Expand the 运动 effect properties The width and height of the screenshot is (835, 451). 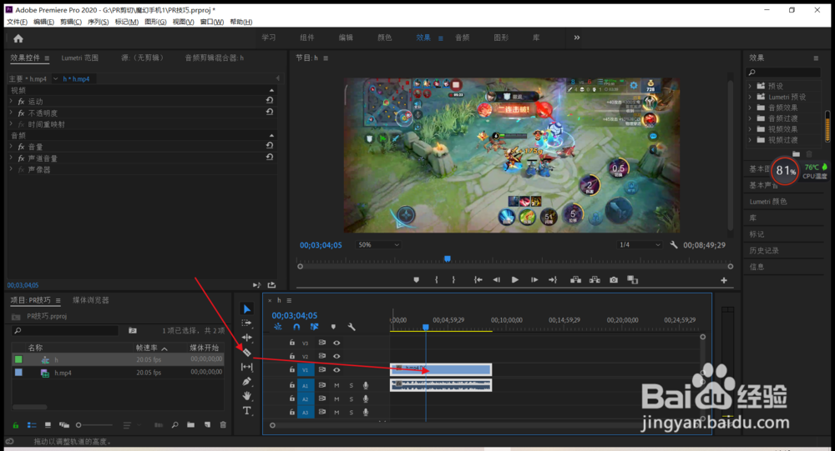[x=11, y=101]
